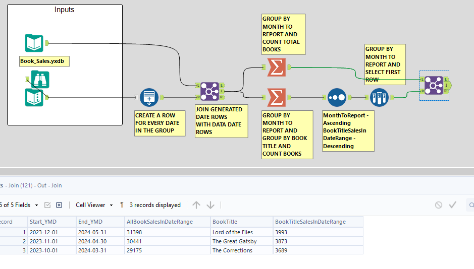
Task: Select the first Join tool after Generate Rows
Action: click(209, 92)
